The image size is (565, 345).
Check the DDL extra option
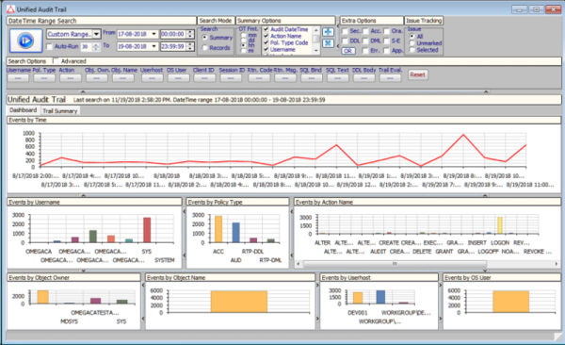(345, 41)
